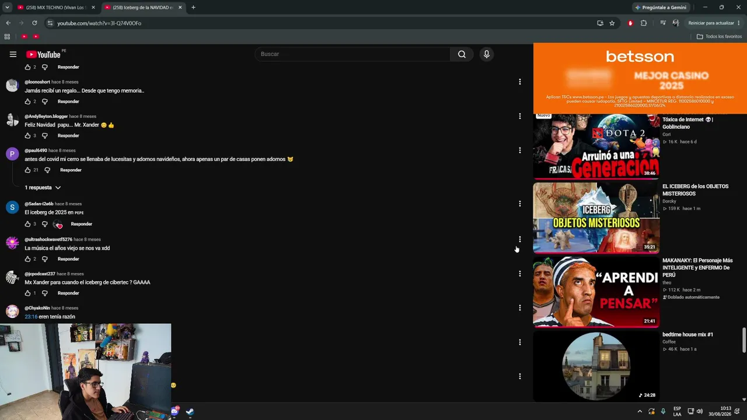Screen dimensions: 747x420
Task: Expand the 1 respuesta replies
Action: click(43, 188)
